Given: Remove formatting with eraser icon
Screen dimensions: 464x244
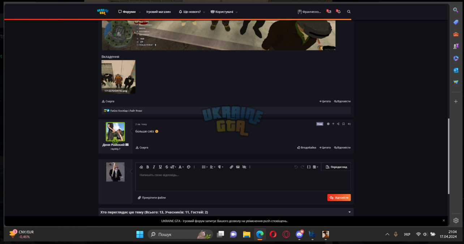Looking at the screenshot, I should [x=141, y=167].
